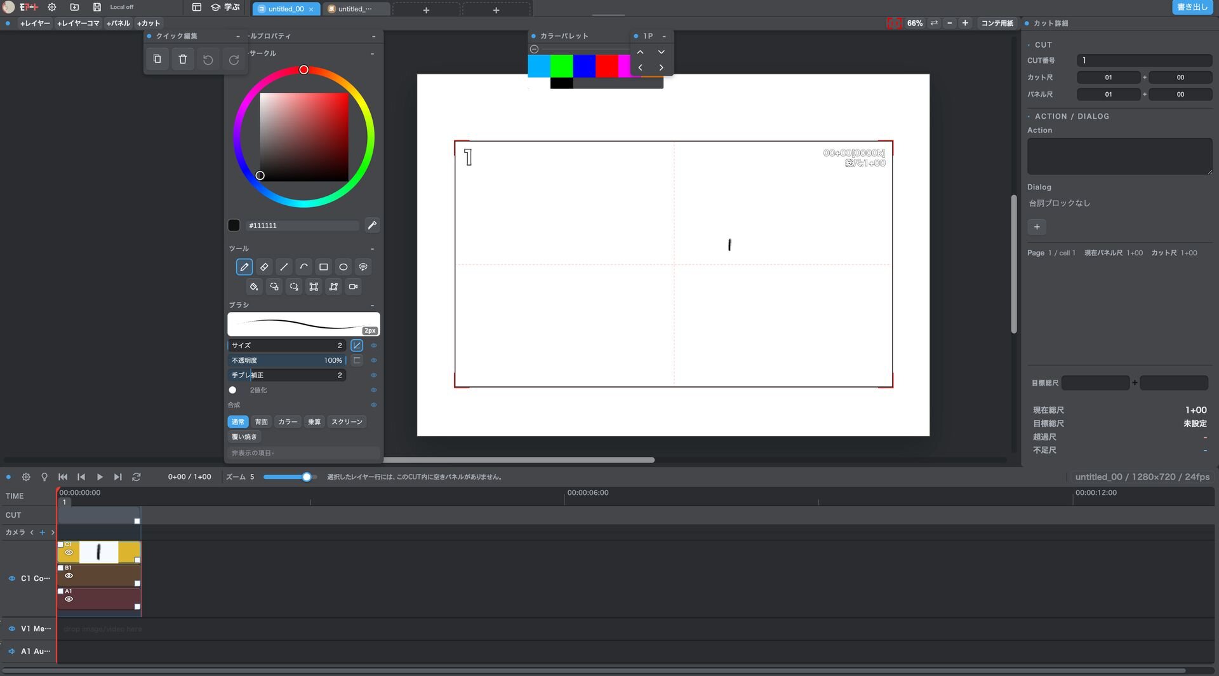Toggle the 2値化 binarize switch
This screenshot has width=1219, height=676.
coord(232,390)
